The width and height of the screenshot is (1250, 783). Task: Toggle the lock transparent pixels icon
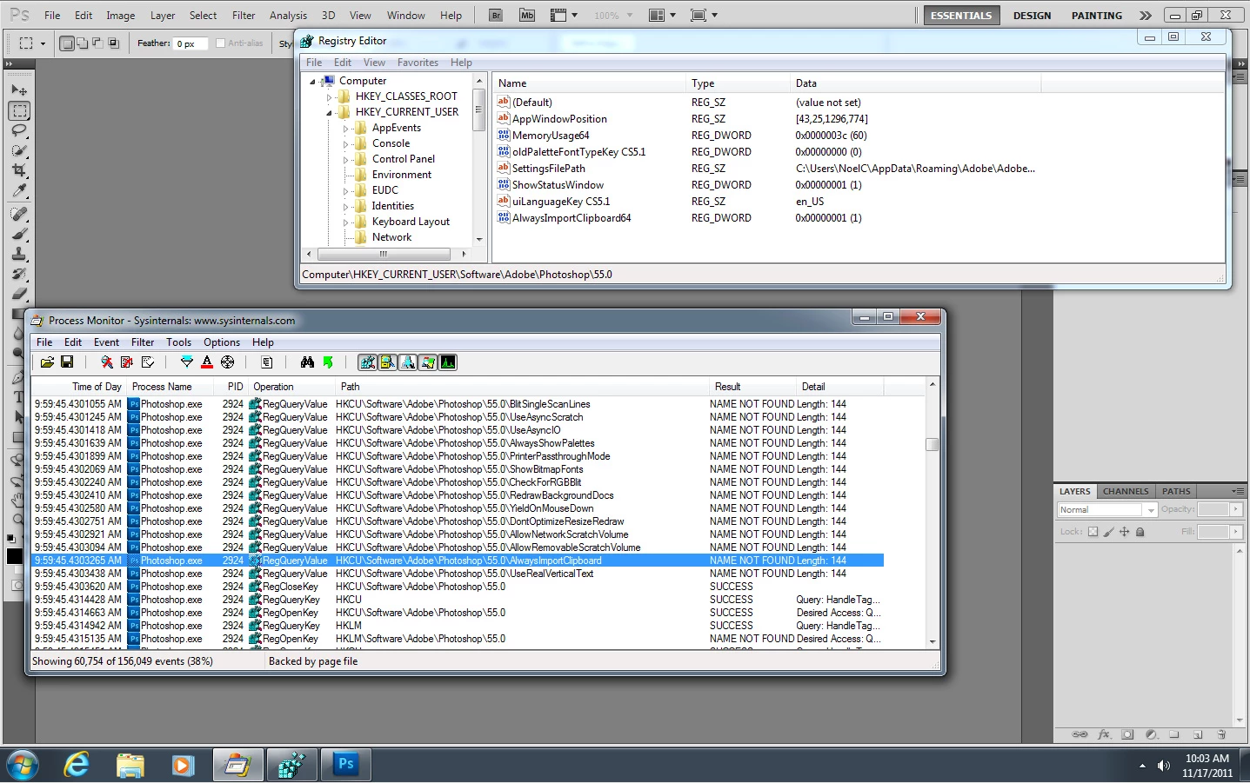coord(1093,532)
